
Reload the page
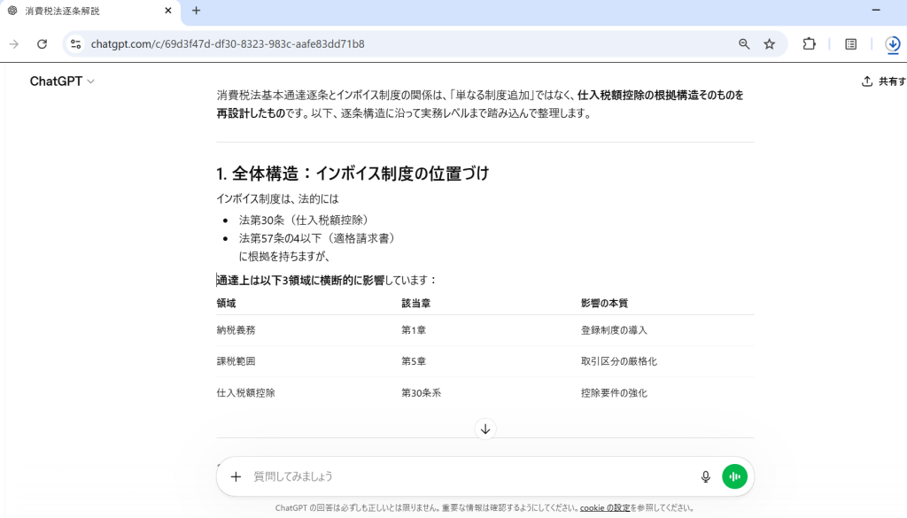coord(42,44)
